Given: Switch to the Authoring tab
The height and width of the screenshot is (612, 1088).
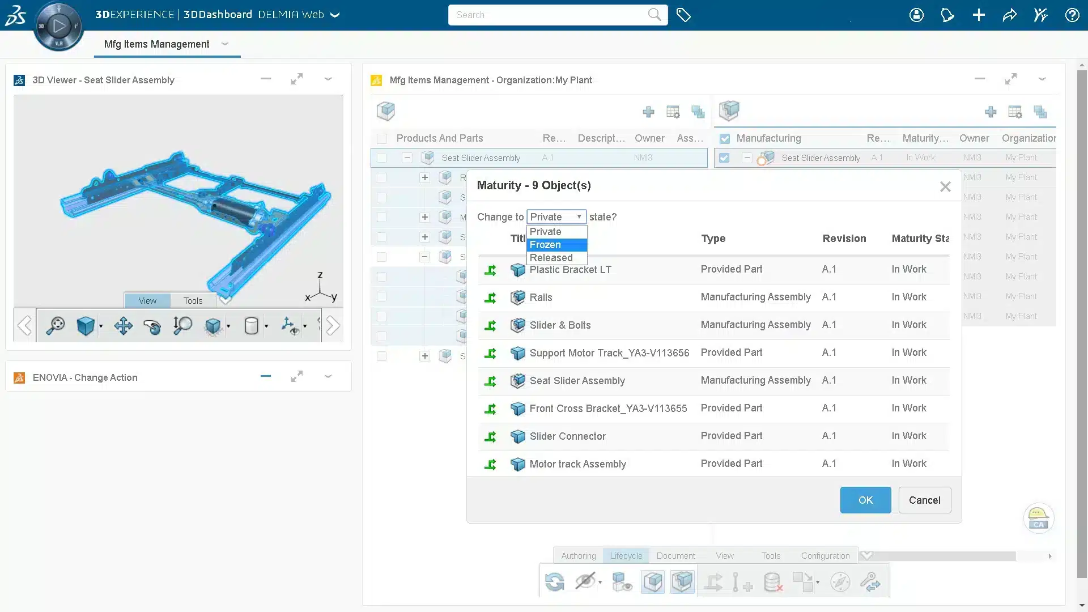Looking at the screenshot, I should pos(578,556).
